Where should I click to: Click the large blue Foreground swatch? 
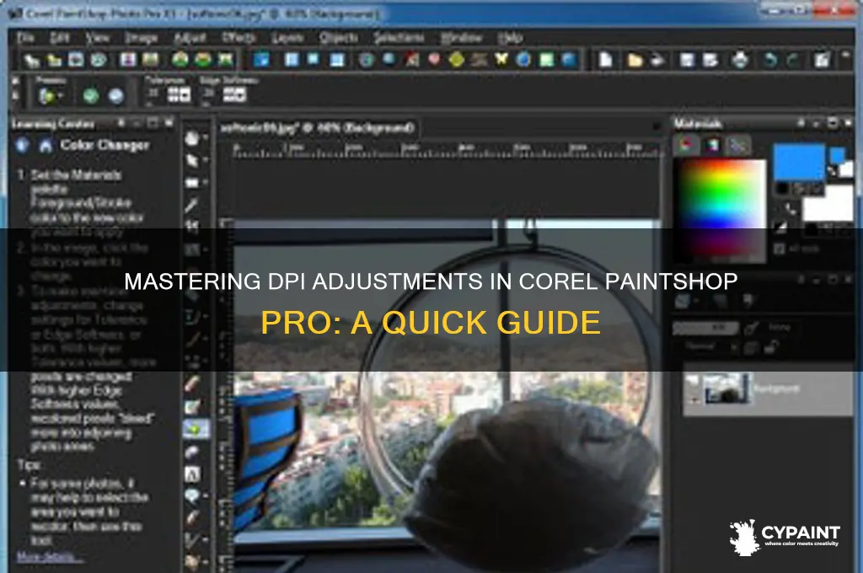click(799, 162)
